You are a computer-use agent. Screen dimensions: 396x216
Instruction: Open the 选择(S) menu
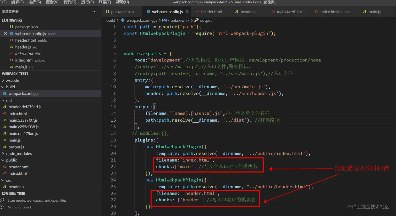click(x=35, y=2)
